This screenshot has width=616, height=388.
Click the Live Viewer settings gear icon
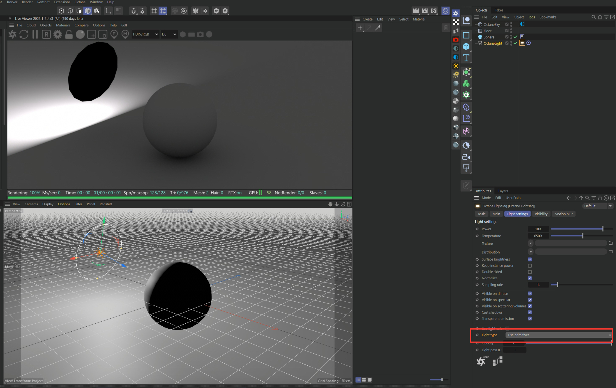pyautogui.click(x=58, y=34)
